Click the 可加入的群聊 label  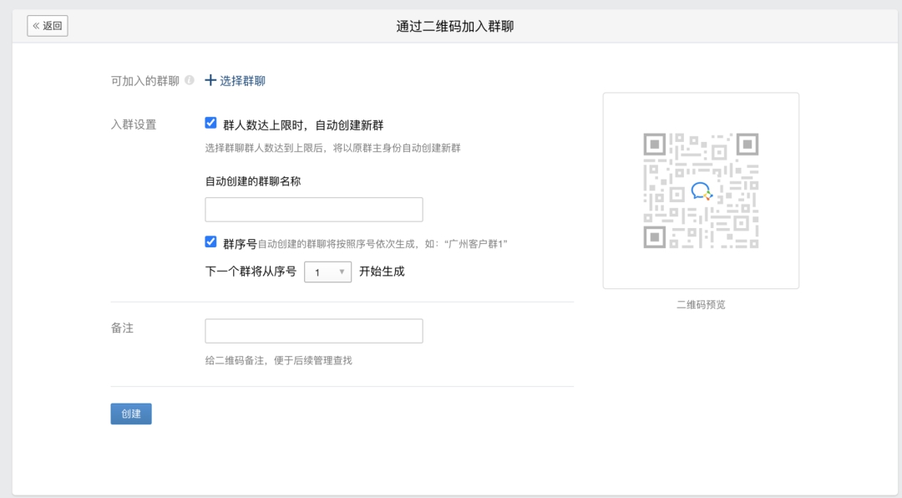145,81
